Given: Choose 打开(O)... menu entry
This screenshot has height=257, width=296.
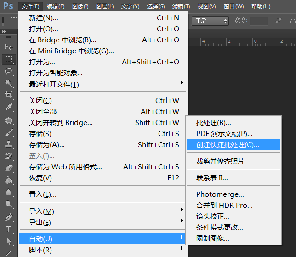Looking at the screenshot, I should pos(103,29).
